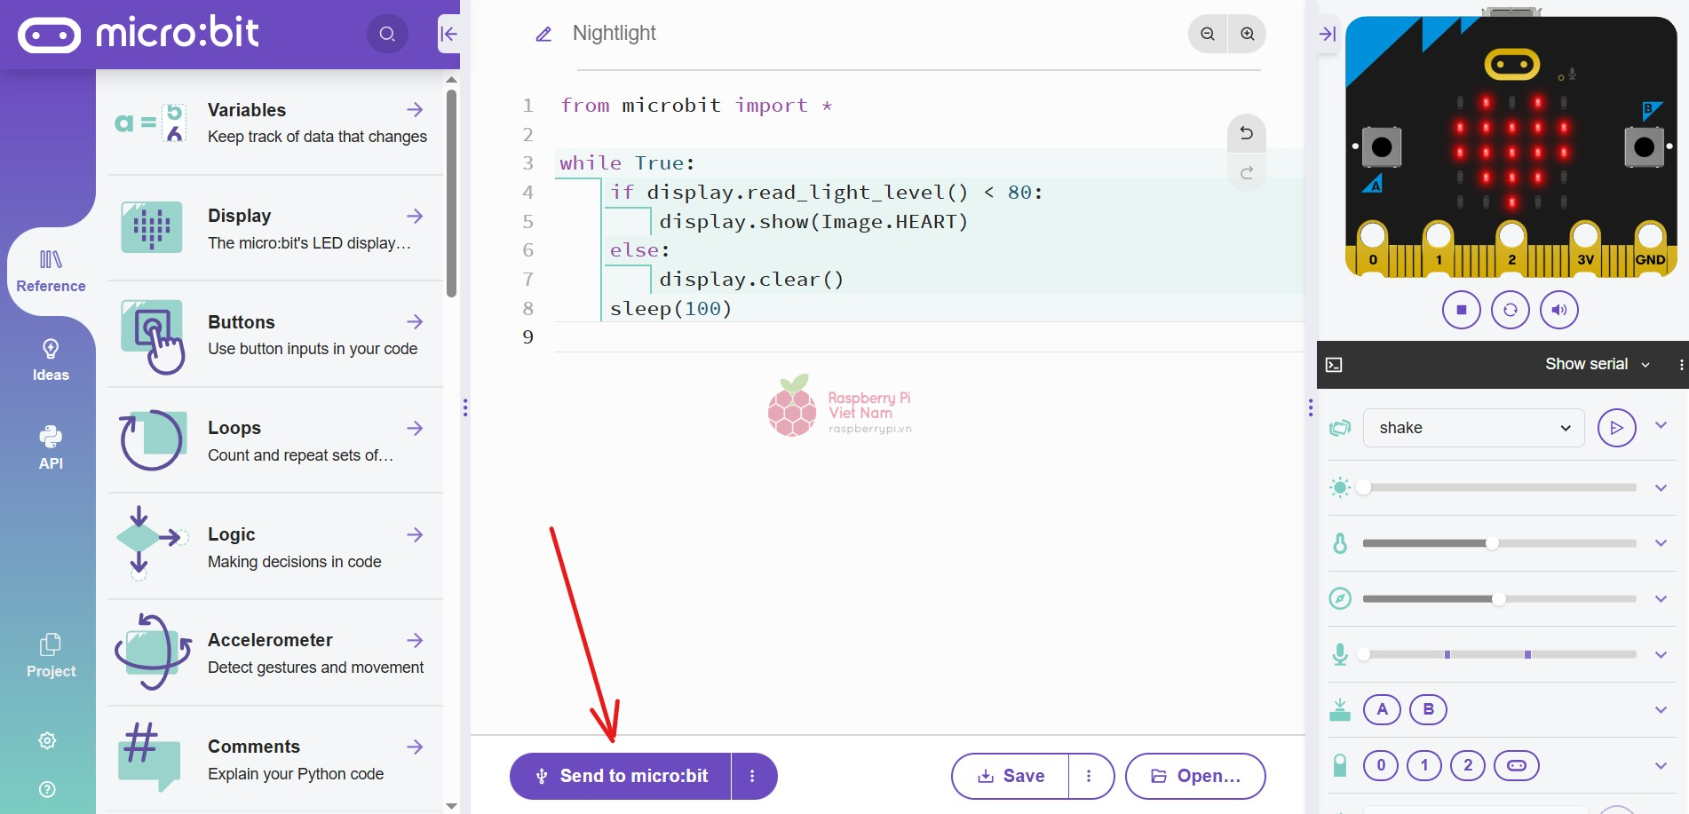Screen dimensions: 1689x814
Task: Open the API sidebar section
Action: coord(51,447)
